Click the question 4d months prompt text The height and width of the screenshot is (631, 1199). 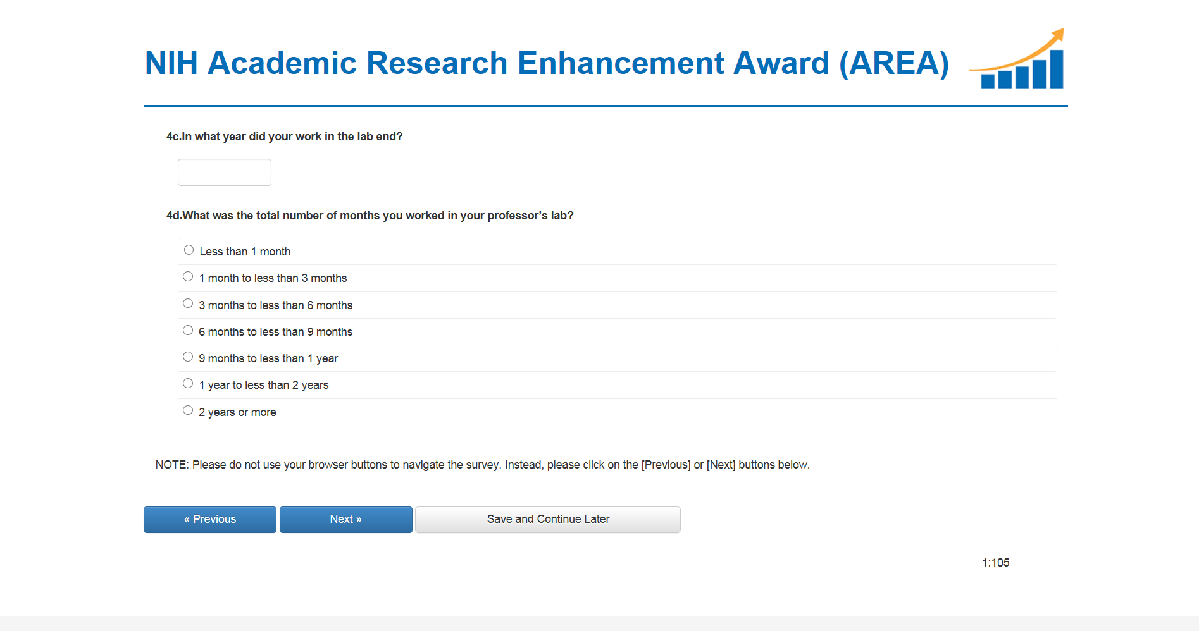[x=370, y=216]
